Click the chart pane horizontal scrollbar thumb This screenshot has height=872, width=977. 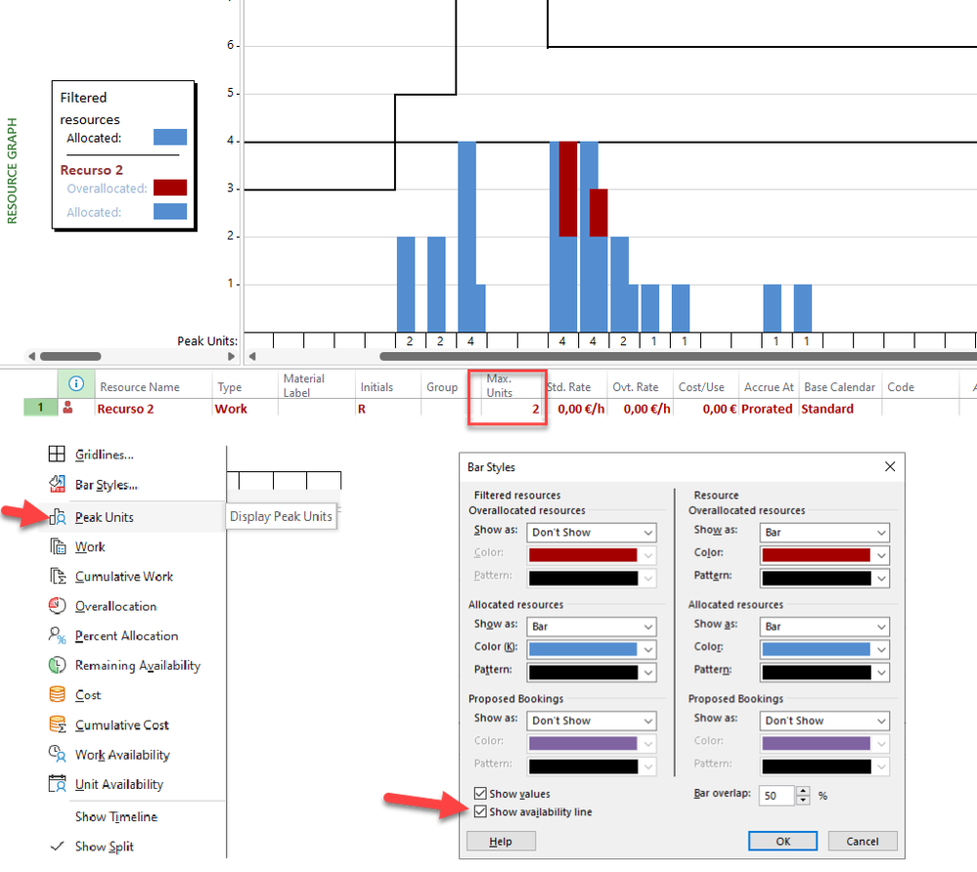pos(678,356)
